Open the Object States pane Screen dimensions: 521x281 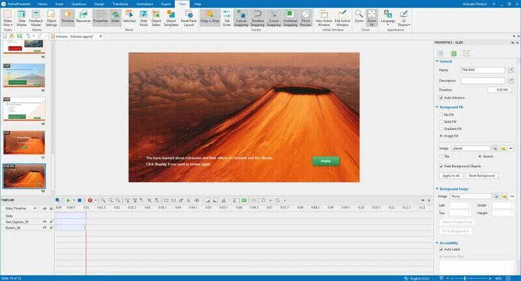158,17
